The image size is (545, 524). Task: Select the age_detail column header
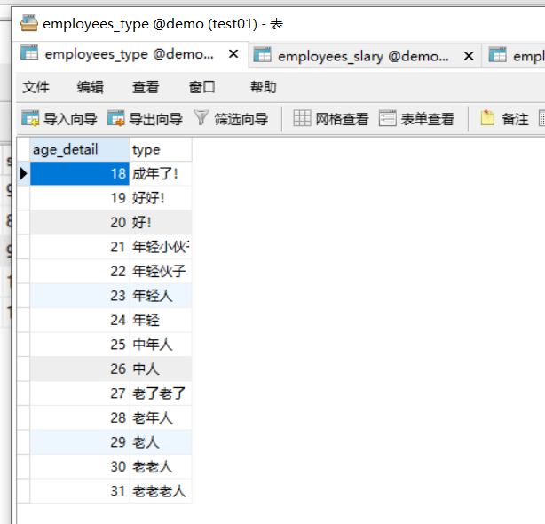(80, 149)
